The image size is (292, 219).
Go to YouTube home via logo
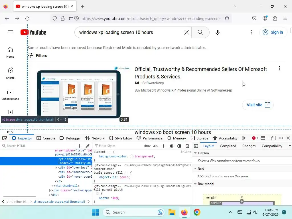33,32
